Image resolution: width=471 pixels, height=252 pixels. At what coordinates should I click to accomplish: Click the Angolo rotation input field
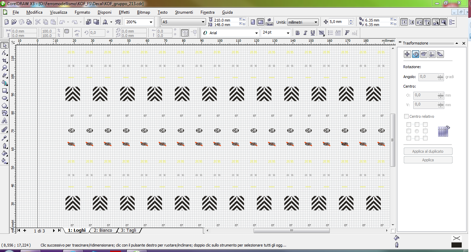428,77
